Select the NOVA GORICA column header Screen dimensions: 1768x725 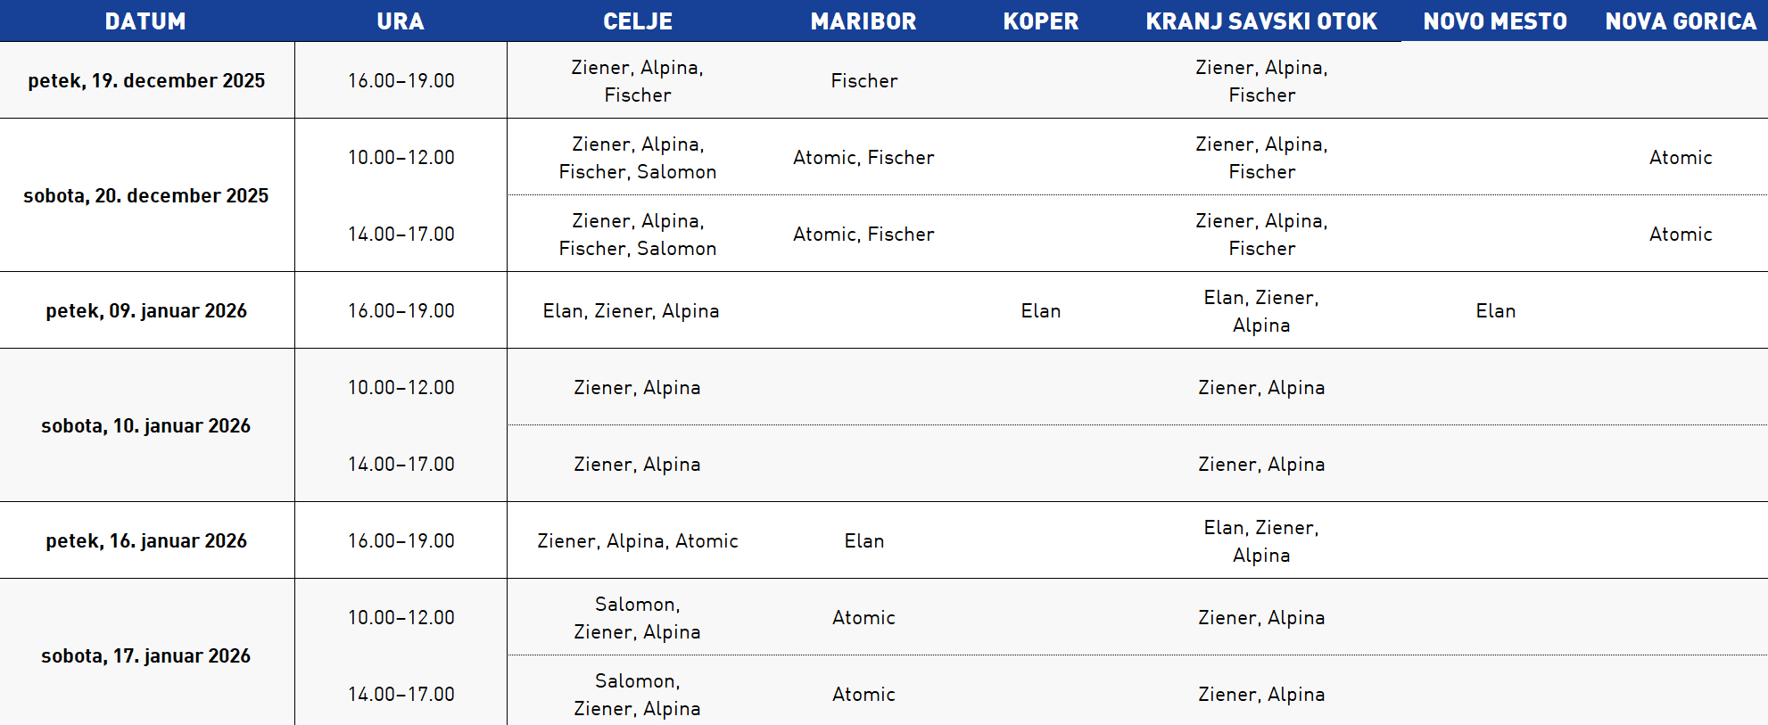(x=1681, y=21)
